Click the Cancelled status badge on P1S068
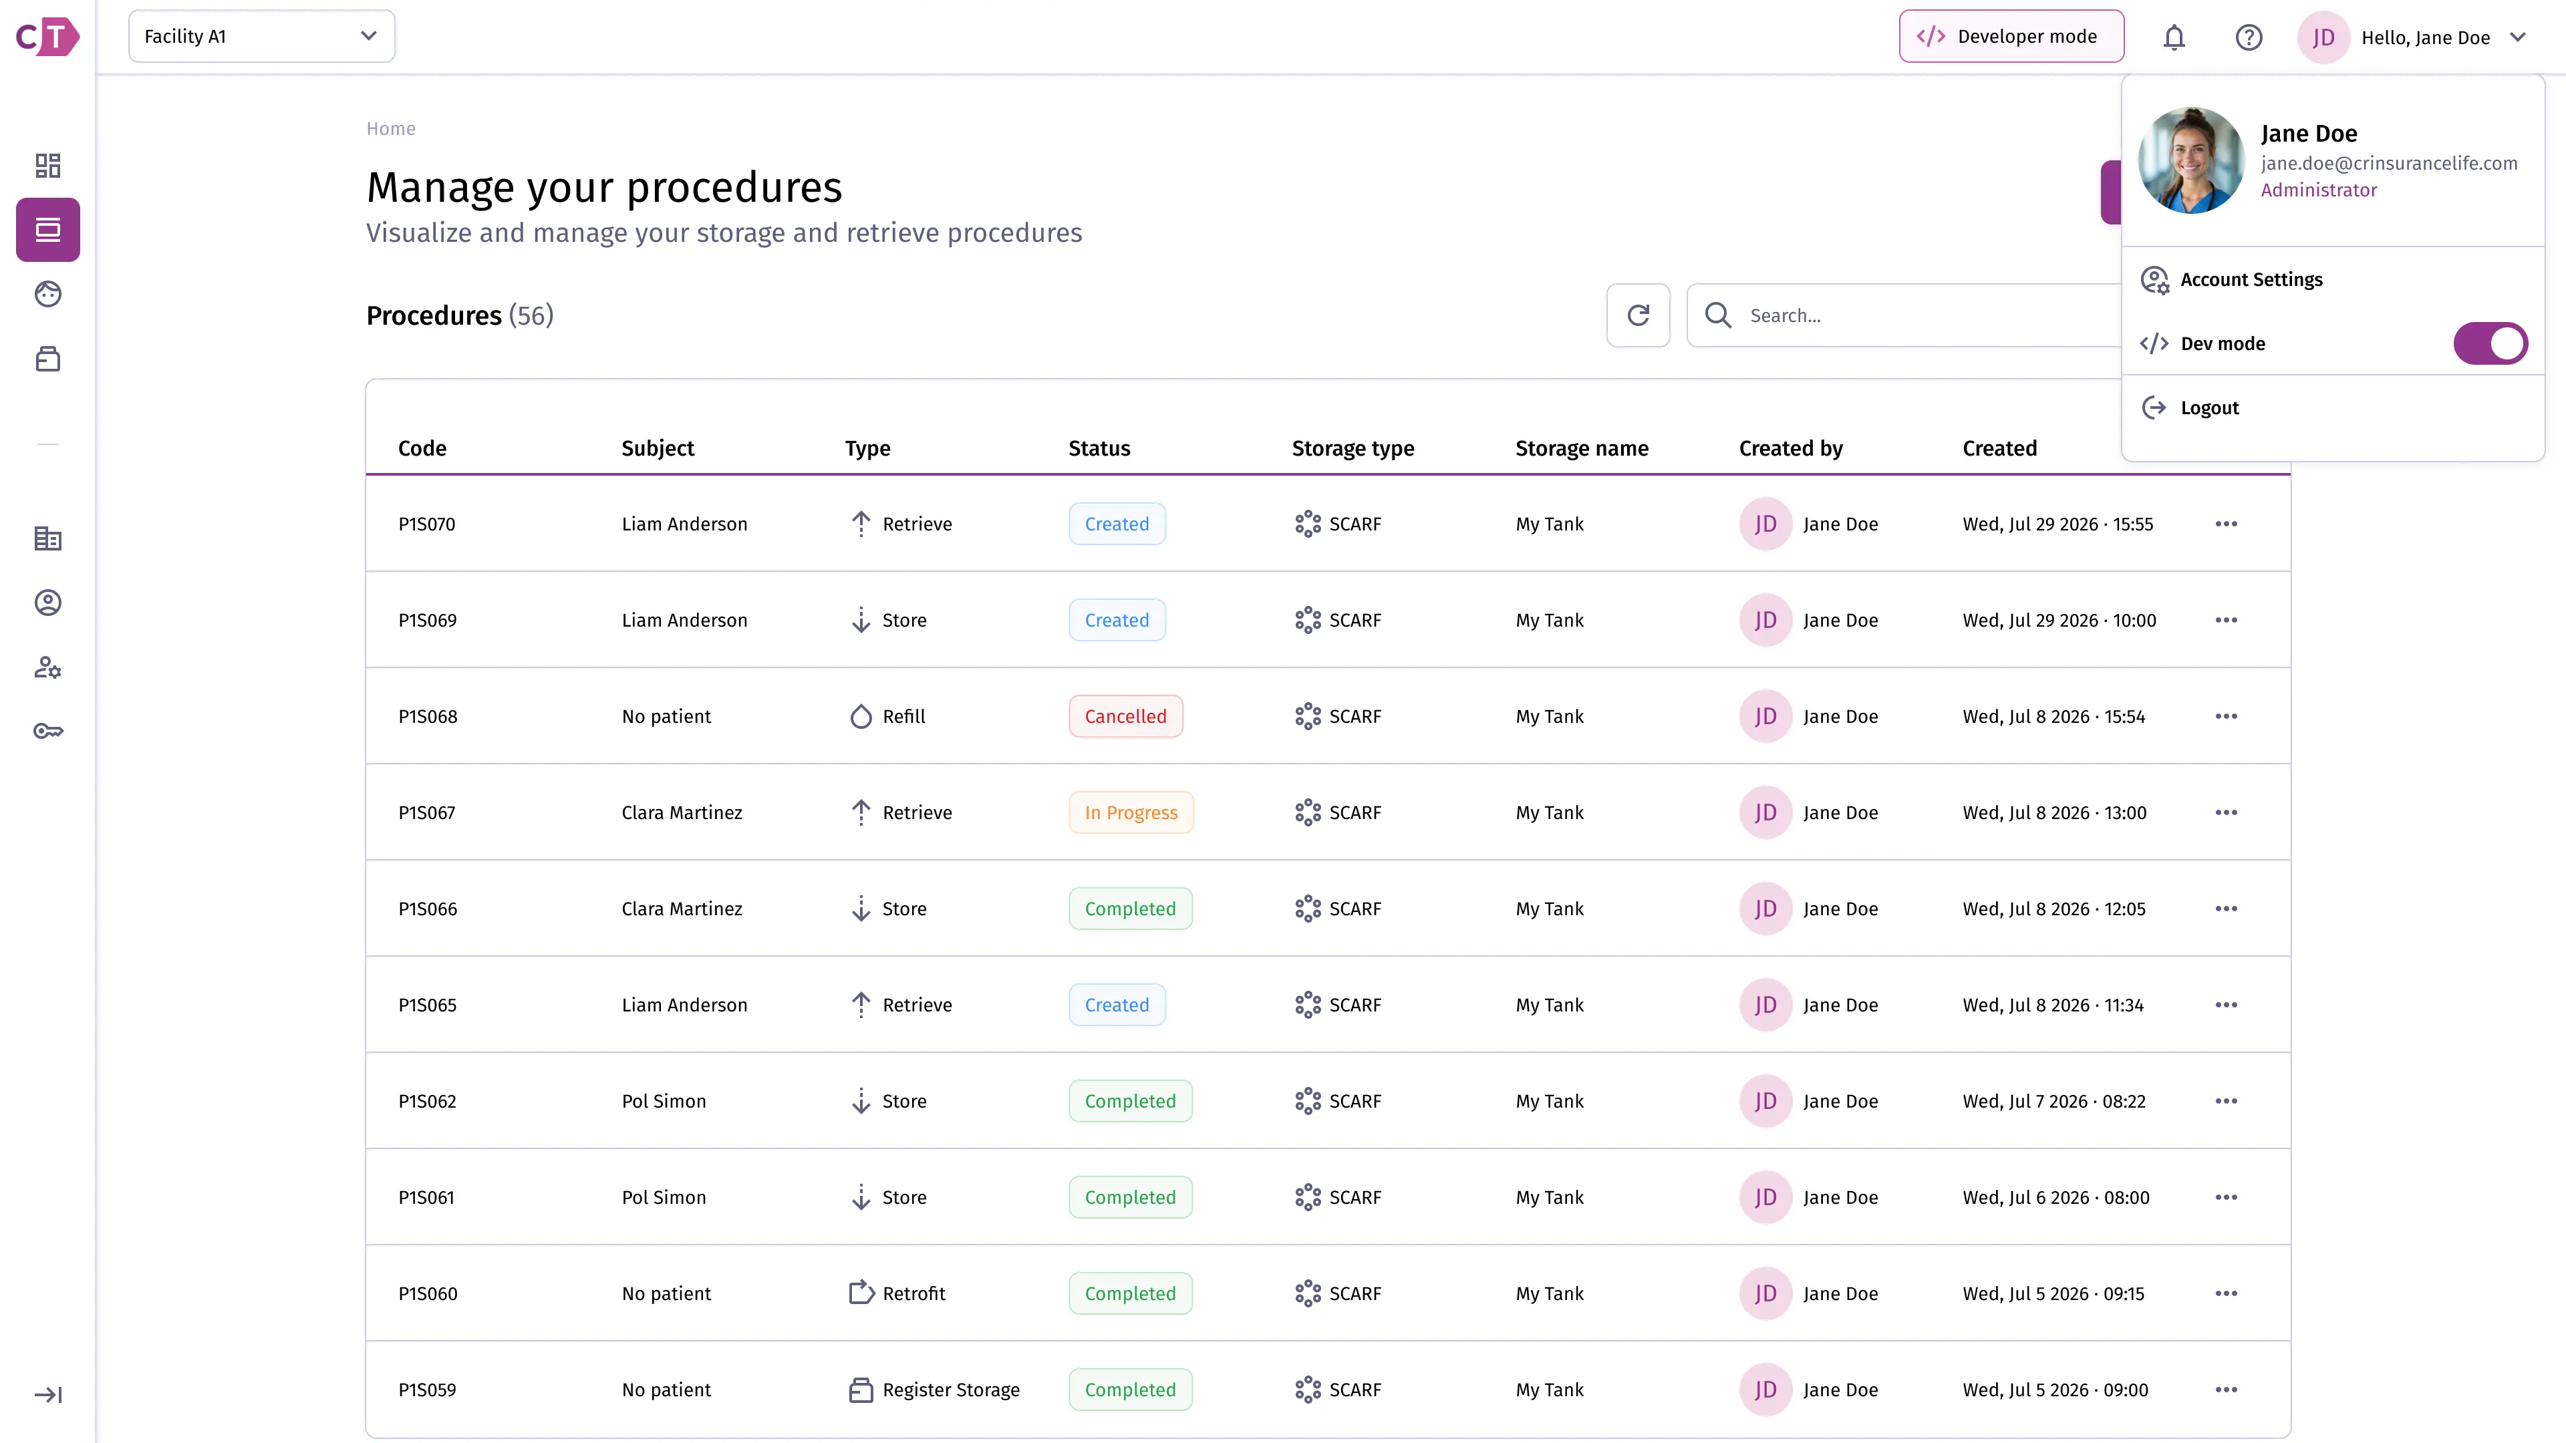2566x1443 pixels. tap(1125, 716)
